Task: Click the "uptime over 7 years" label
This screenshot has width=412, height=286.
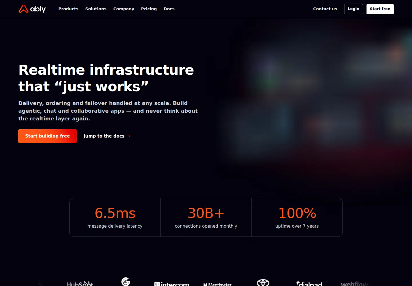Action: pyautogui.click(x=297, y=226)
